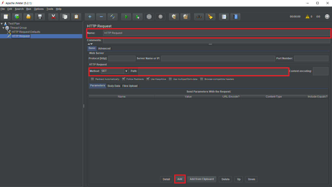Screen dimensions: 332x187
Task: Switch to the Body Data tab
Action: click(x=114, y=86)
